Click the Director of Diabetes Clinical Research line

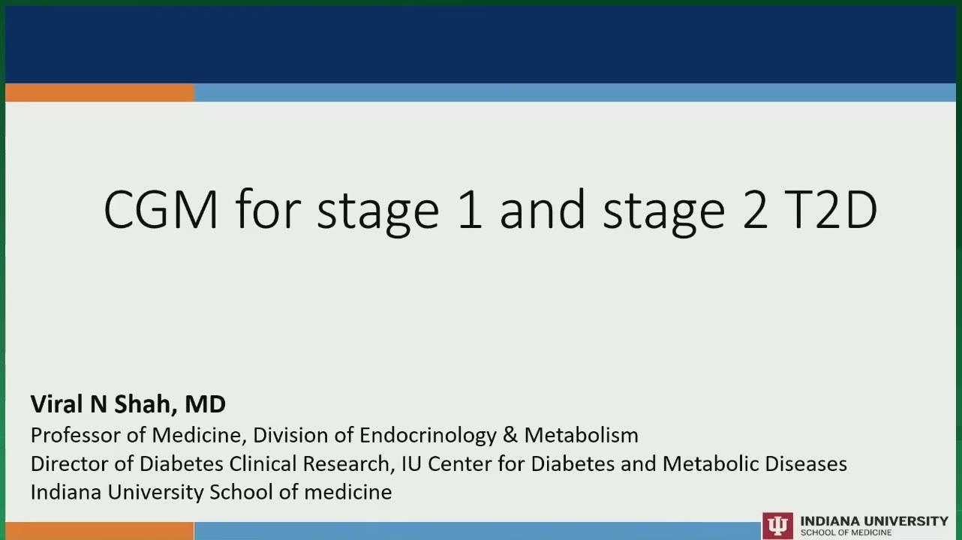[438, 463]
